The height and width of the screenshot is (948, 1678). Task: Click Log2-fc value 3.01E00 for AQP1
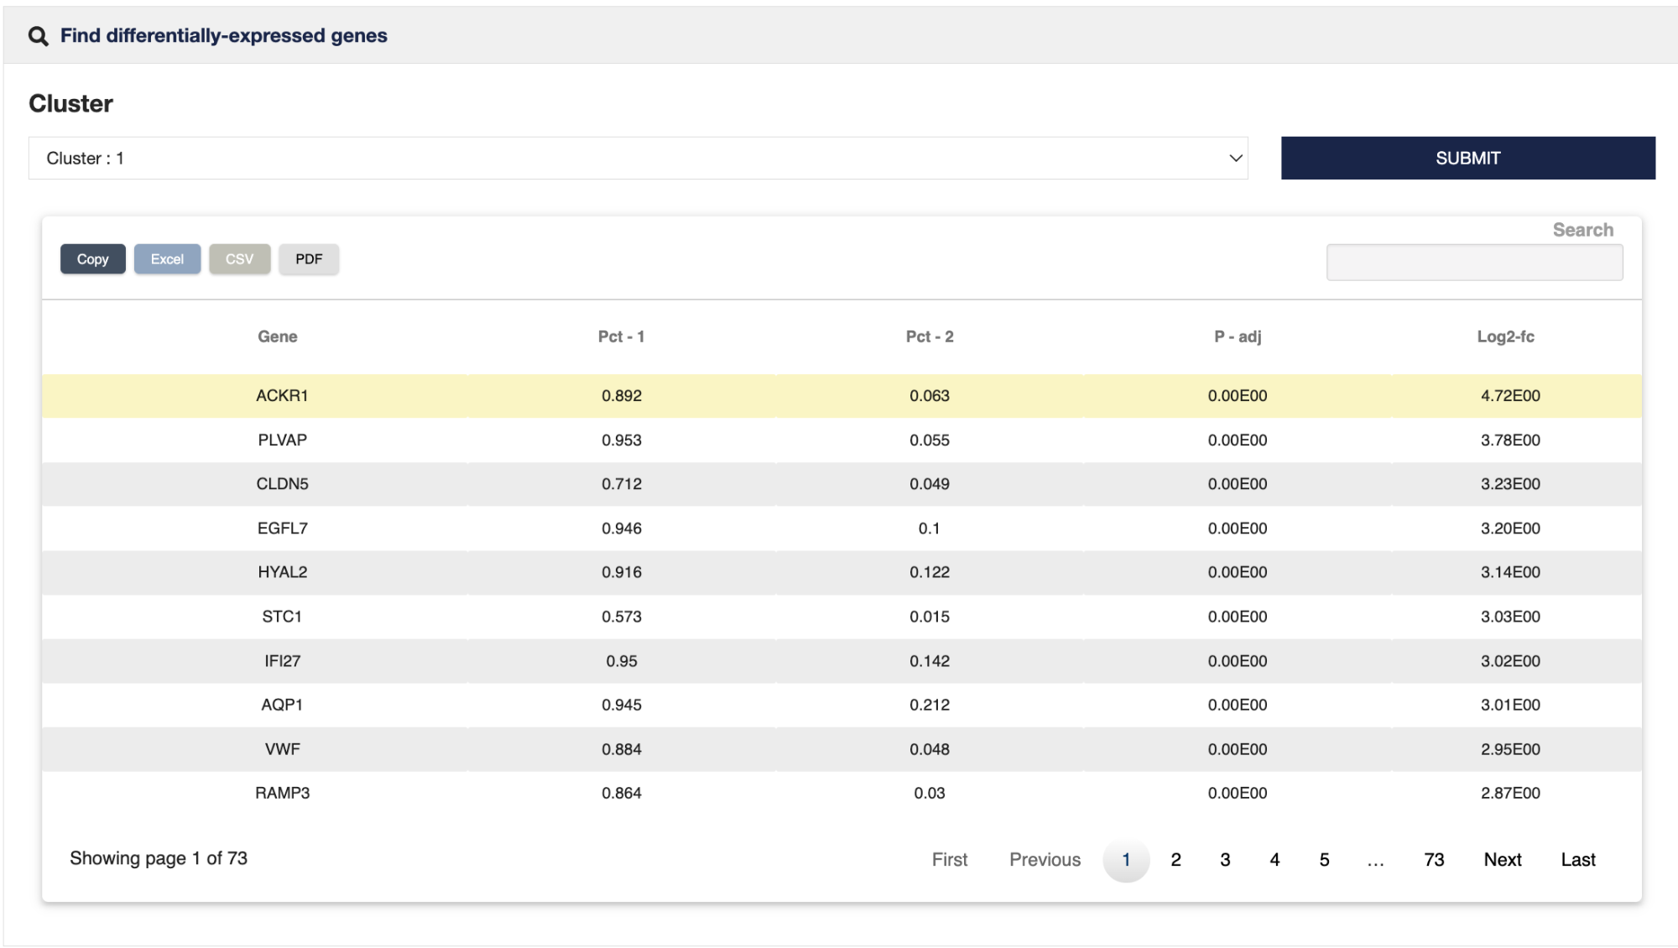pos(1510,705)
